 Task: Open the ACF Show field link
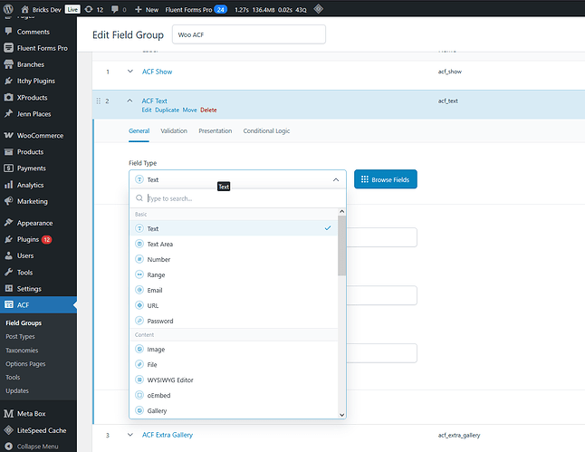point(157,72)
